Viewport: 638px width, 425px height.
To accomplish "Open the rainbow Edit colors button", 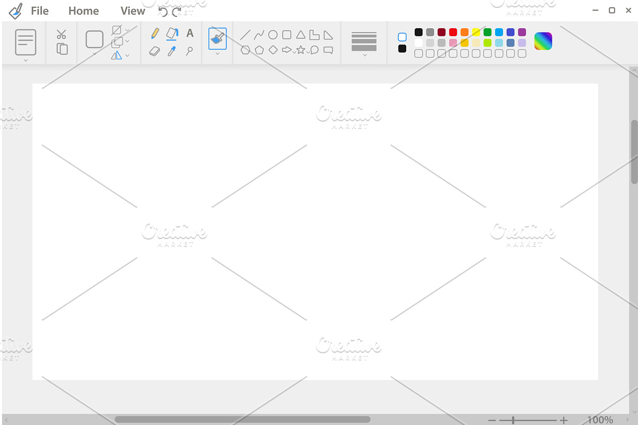I will 543,41.
